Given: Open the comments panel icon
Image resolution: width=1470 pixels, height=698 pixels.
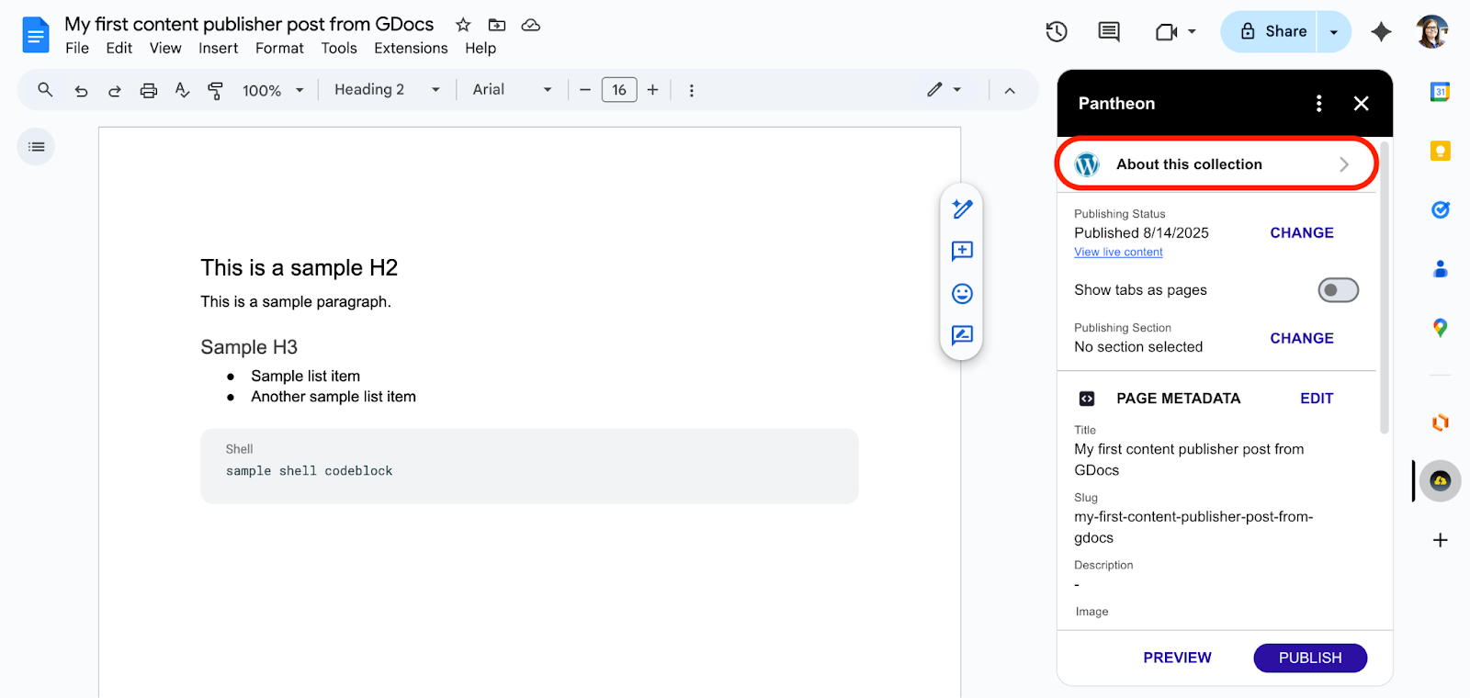Looking at the screenshot, I should [1109, 32].
